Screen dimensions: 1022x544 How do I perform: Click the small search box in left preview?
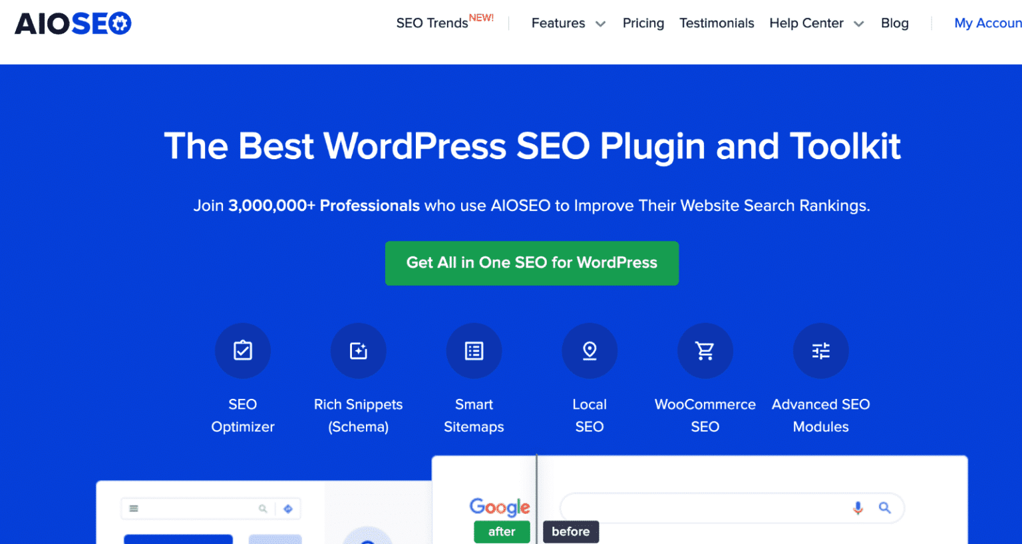point(211,509)
